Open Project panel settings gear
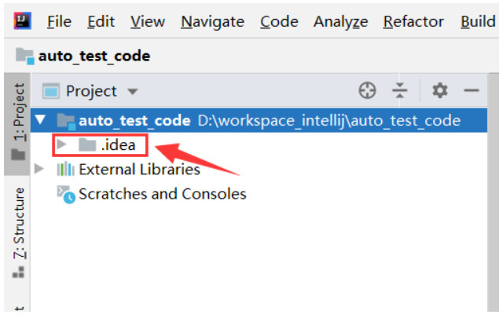The width and height of the screenshot is (503, 318). (439, 91)
